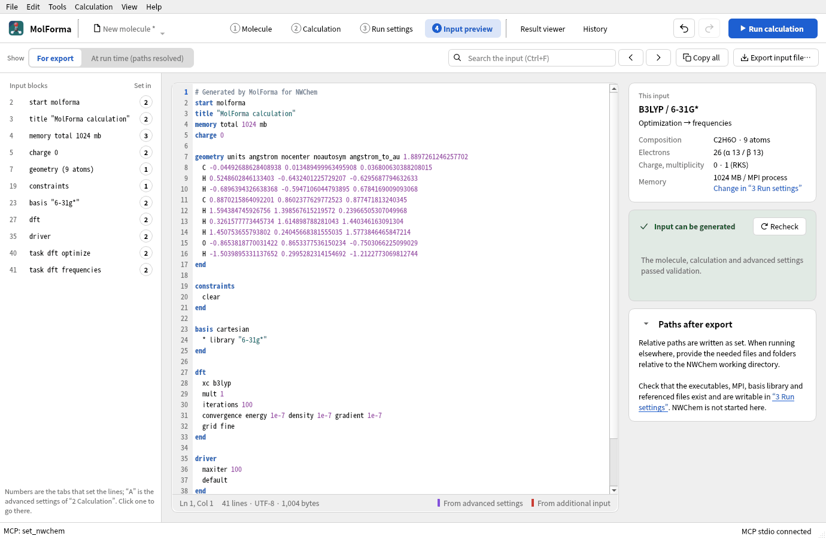Click the redo arrow button
This screenshot has width=826, height=539.
click(x=709, y=28)
